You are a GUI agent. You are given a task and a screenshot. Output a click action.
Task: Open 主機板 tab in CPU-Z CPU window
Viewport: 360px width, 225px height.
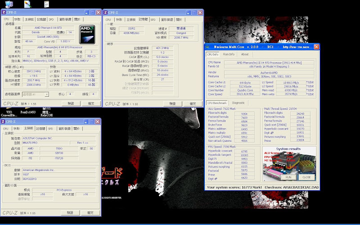pos(29,19)
